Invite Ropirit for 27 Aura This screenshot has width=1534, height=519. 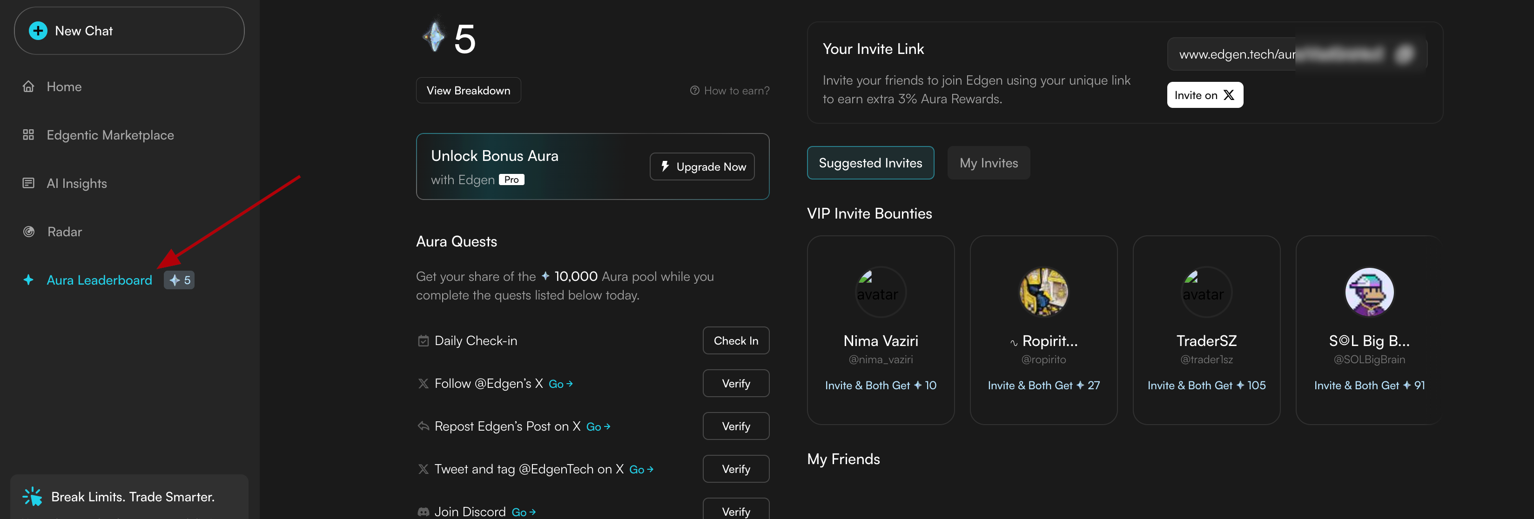pos(1043,386)
